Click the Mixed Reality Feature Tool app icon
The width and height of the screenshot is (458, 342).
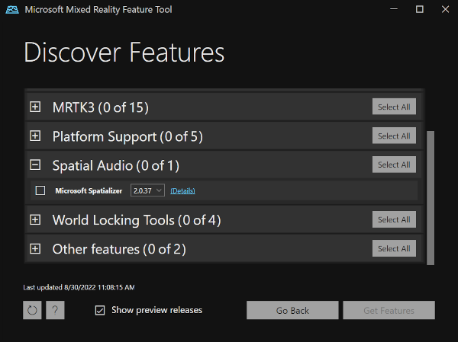pyautogui.click(x=12, y=10)
